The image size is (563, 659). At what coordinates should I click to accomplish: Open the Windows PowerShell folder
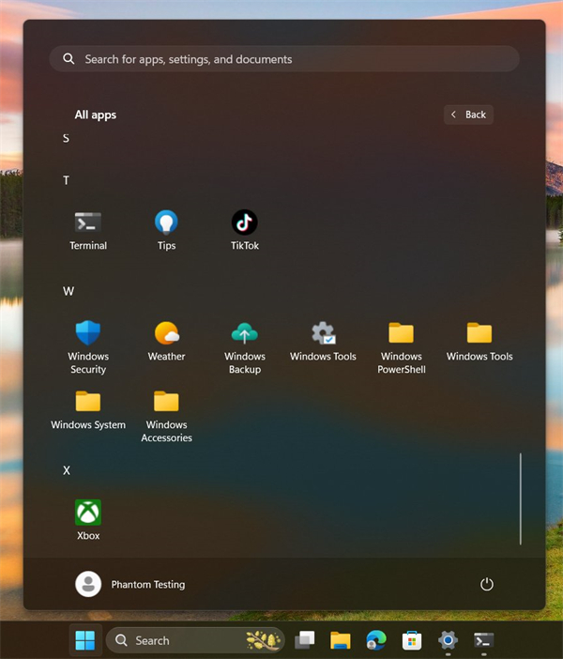pyautogui.click(x=402, y=347)
